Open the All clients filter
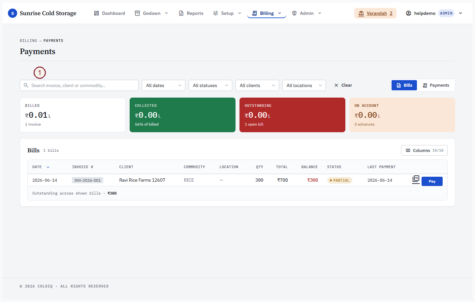 pyautogui.click(x=257, y=85)
